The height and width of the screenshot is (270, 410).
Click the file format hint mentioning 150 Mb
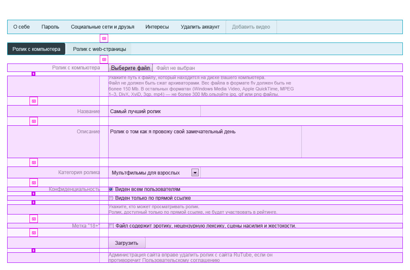pyautogui.click(x=201, y=86)
